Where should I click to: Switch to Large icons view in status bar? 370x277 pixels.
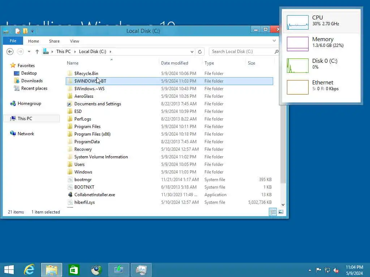pyautogui.click(x=280, y=212)
